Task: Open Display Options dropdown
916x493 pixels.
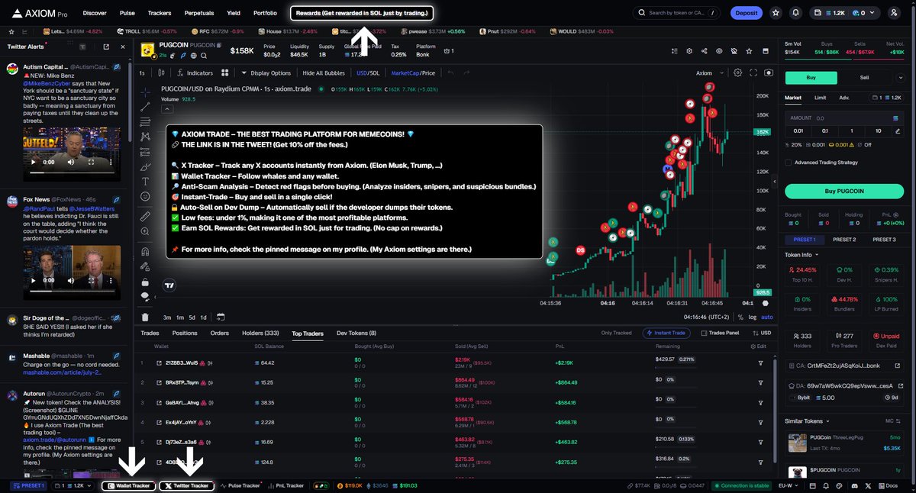Action: [266, 72]
